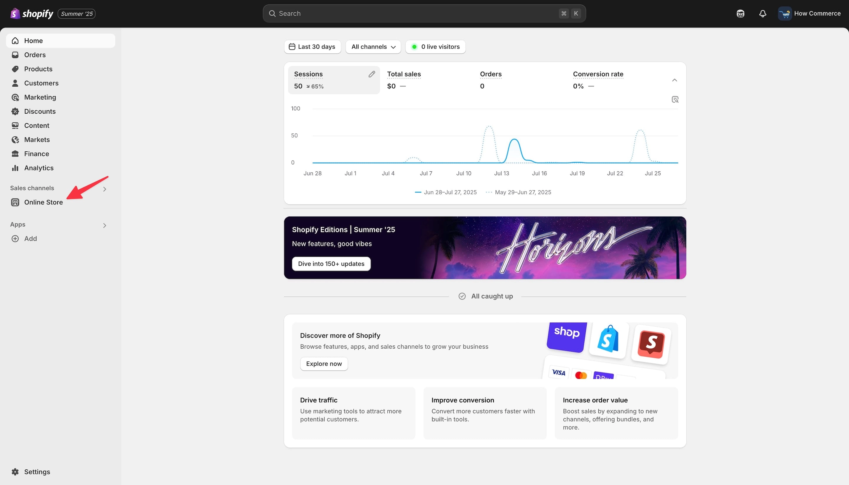Image resolution: width=849 pixels, height=485 pixels.
Task: Open Markets in the sidebar
Action: pyautogui.click(x=61, y=140)
